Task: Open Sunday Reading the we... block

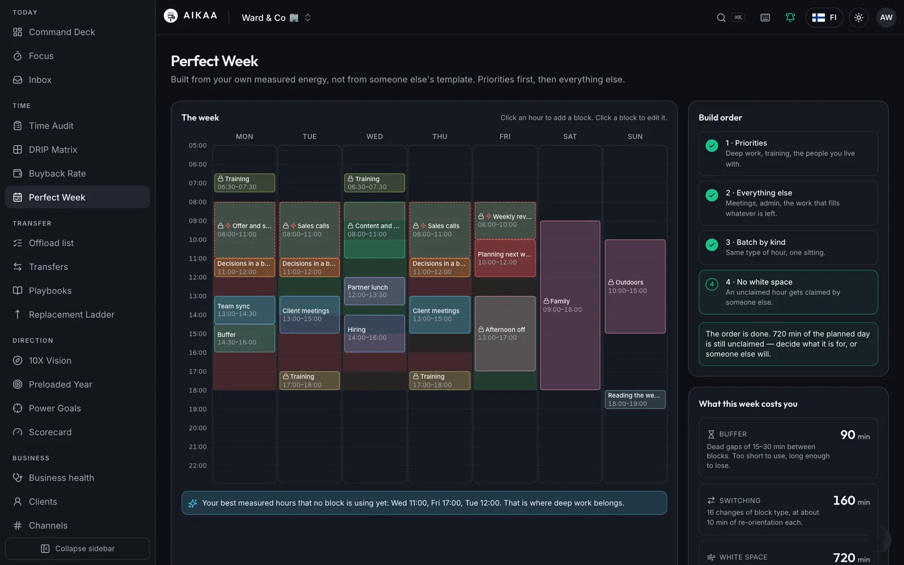Action: click(635, 399)
